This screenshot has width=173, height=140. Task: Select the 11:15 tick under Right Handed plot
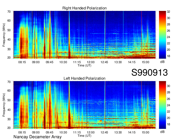[77, 62]
